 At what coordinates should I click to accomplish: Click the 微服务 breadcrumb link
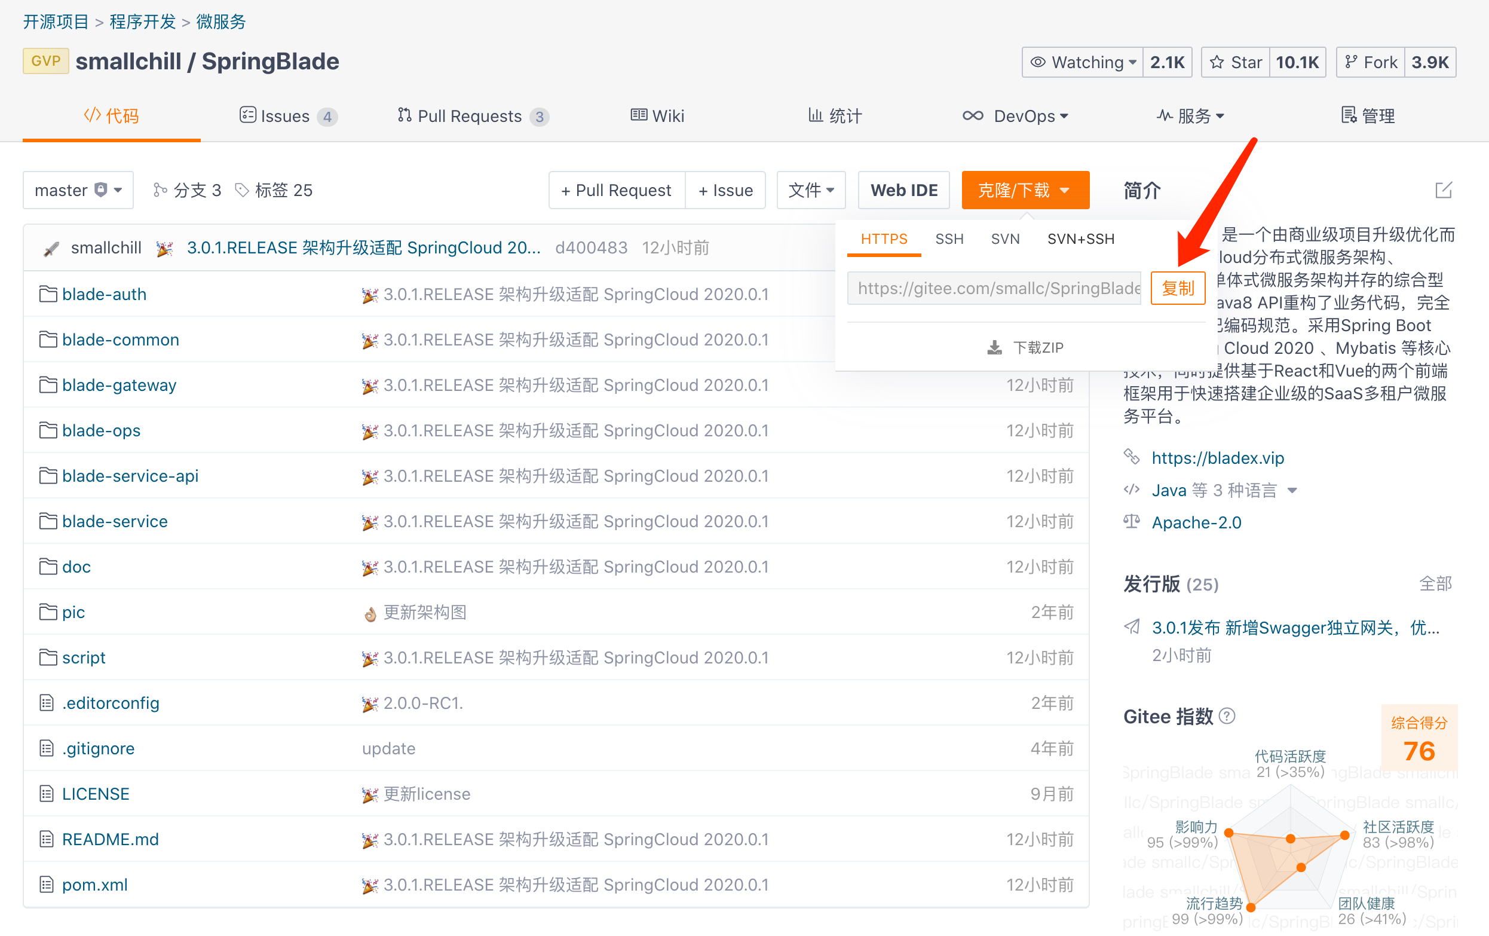221,22
